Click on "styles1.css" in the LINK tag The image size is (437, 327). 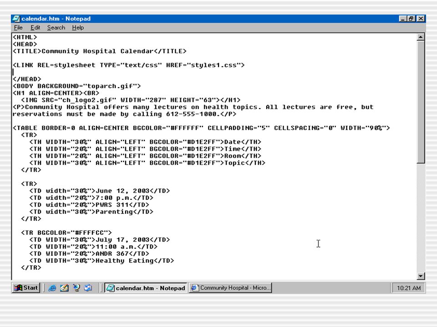tap(213, 65)
